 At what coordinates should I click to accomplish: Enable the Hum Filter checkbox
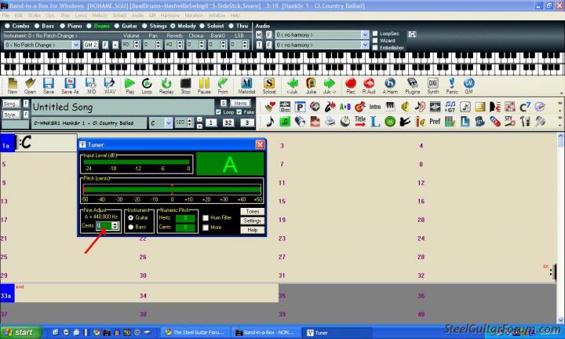click(205, 217)
